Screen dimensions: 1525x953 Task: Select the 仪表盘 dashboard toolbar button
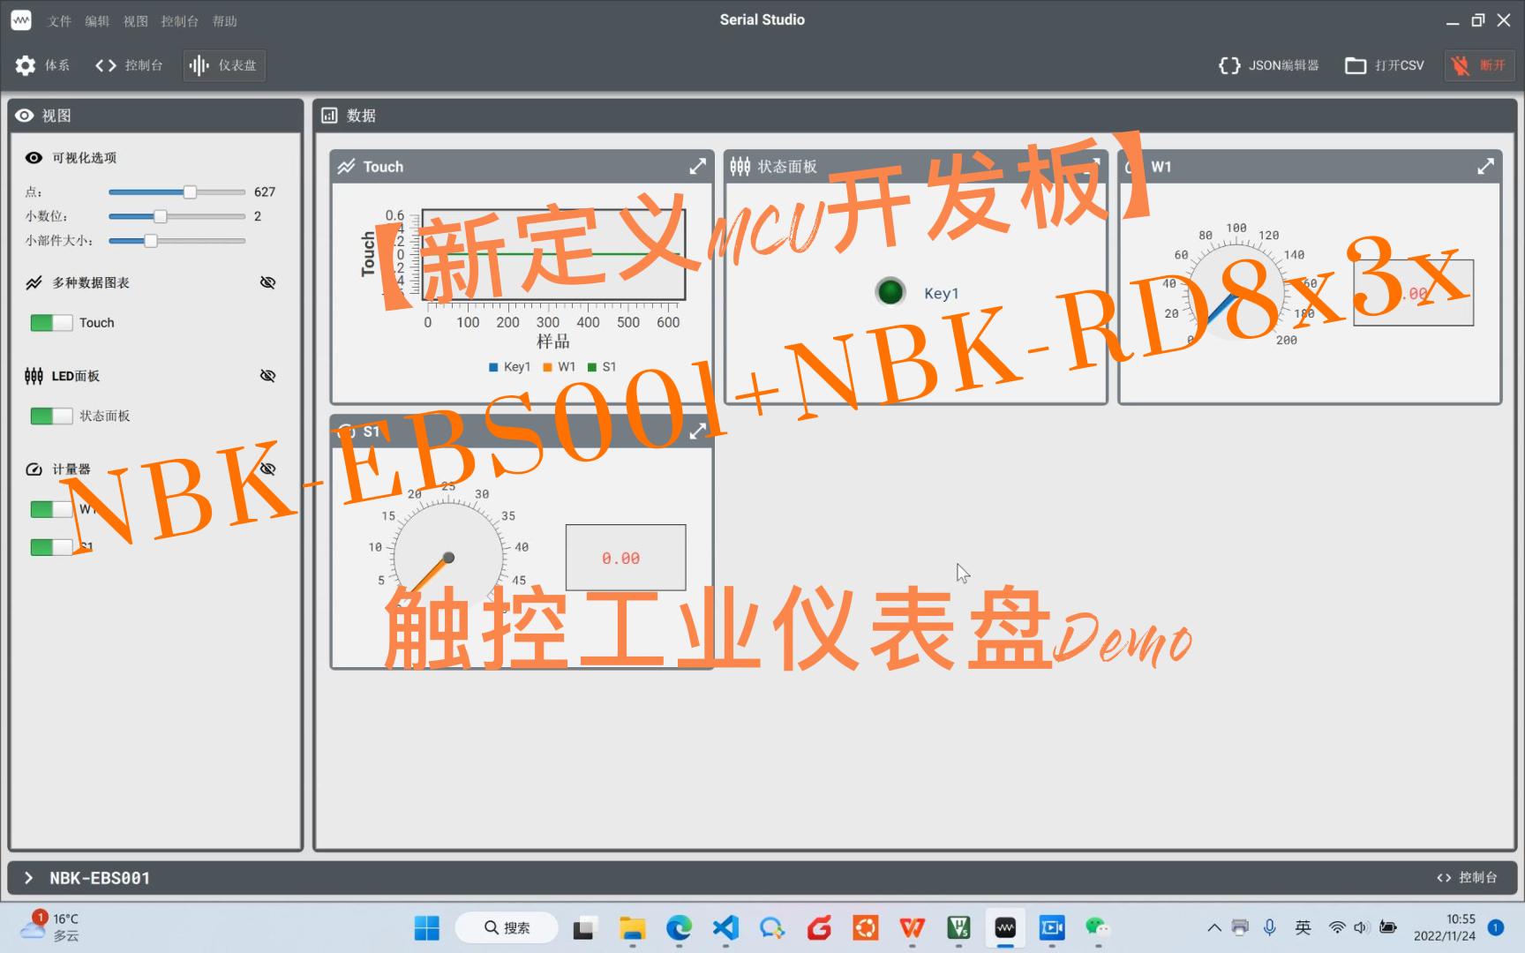tap(224, 65)
